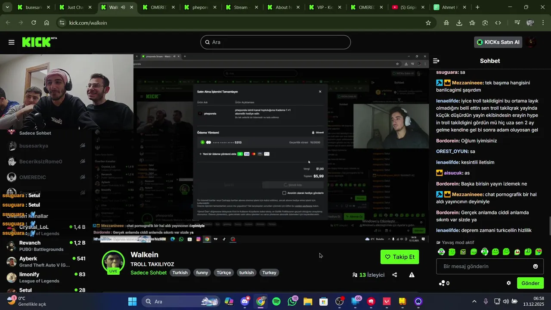Open chat settings gear icon
This screenshot has width=551, height=310.
508,283
